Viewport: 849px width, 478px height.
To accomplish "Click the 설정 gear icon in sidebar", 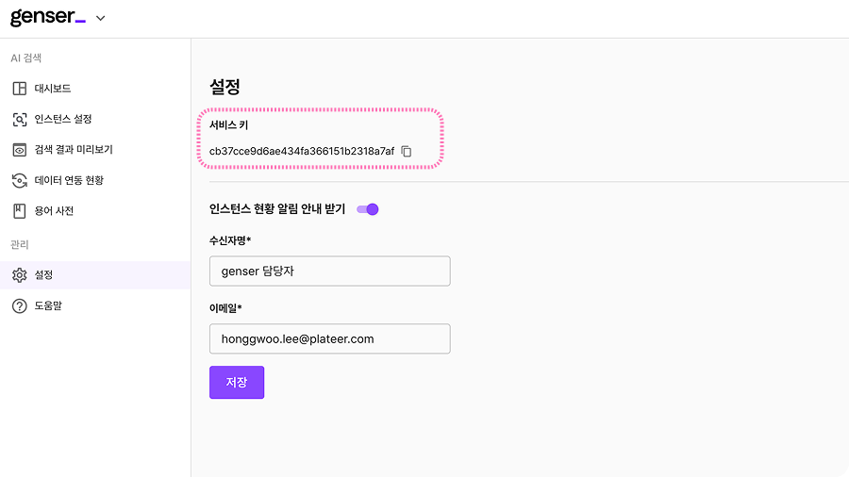I will (19, 275).
